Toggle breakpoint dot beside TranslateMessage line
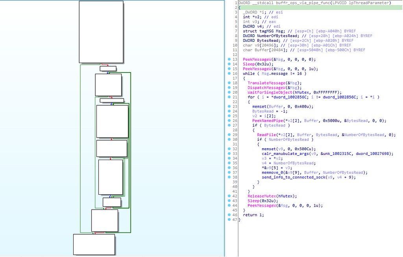Viewport: 403px width, 257px height. tap(229, 83)
